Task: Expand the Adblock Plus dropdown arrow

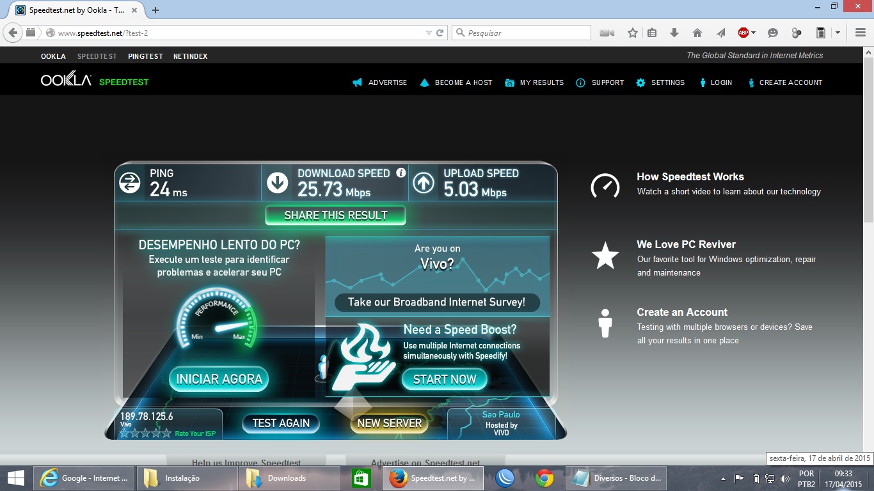Action: [753, 33]
